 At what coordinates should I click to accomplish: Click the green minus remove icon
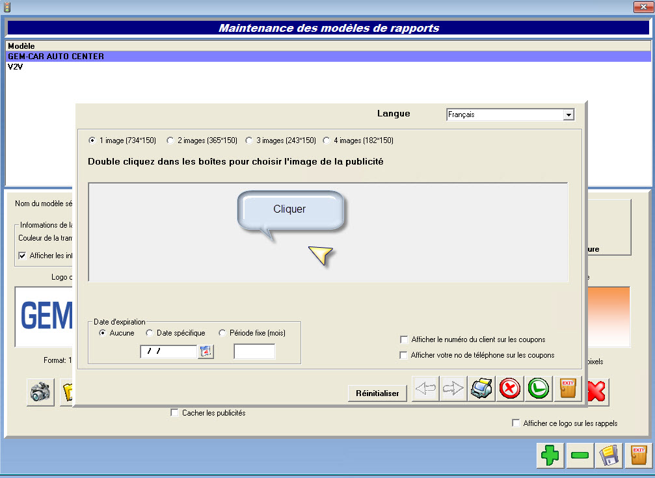tap(580, 455)
